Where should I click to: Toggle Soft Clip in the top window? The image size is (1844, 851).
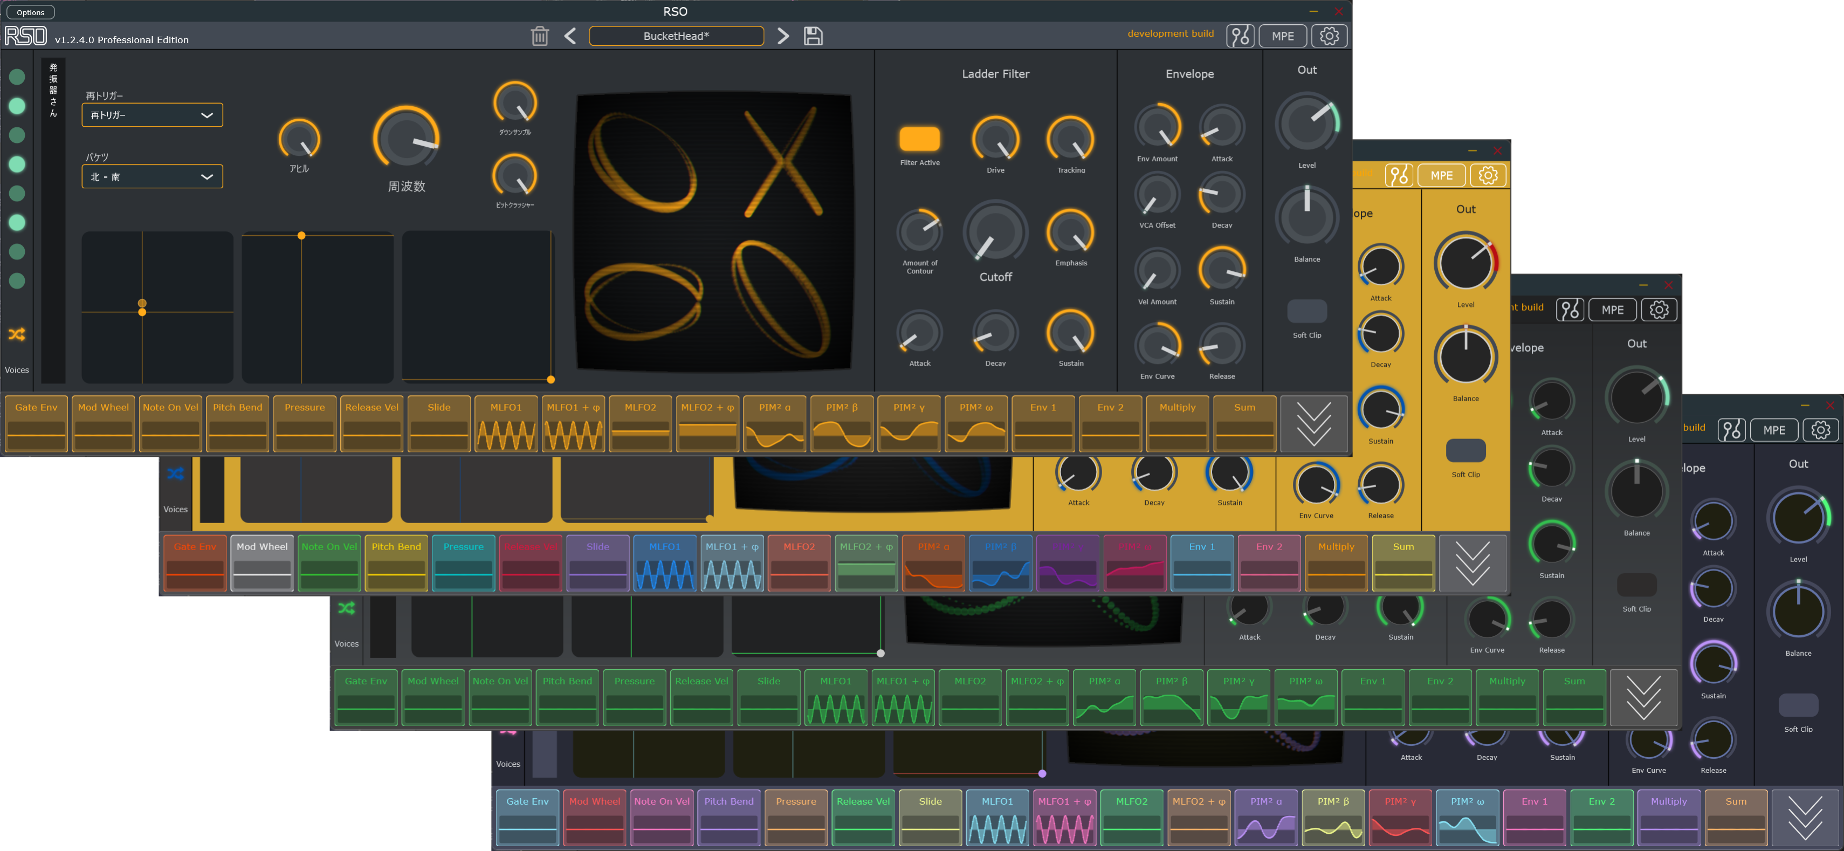[1306, 311]
